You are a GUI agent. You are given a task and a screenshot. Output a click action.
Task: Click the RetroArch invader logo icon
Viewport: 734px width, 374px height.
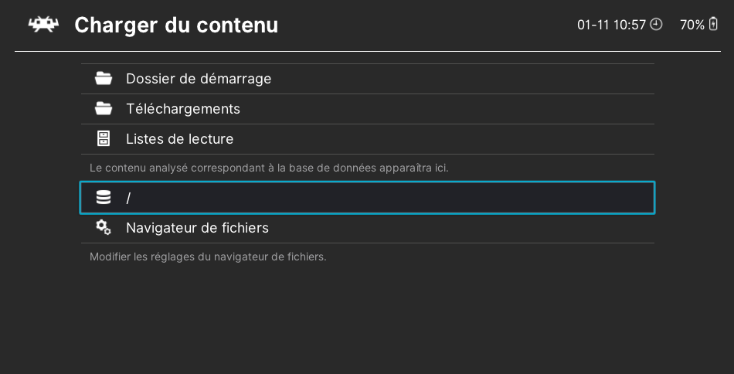(43, 24)
